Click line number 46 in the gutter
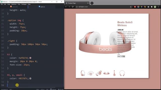The width and height of the screenshot is (161, 90). coord(3,41)
